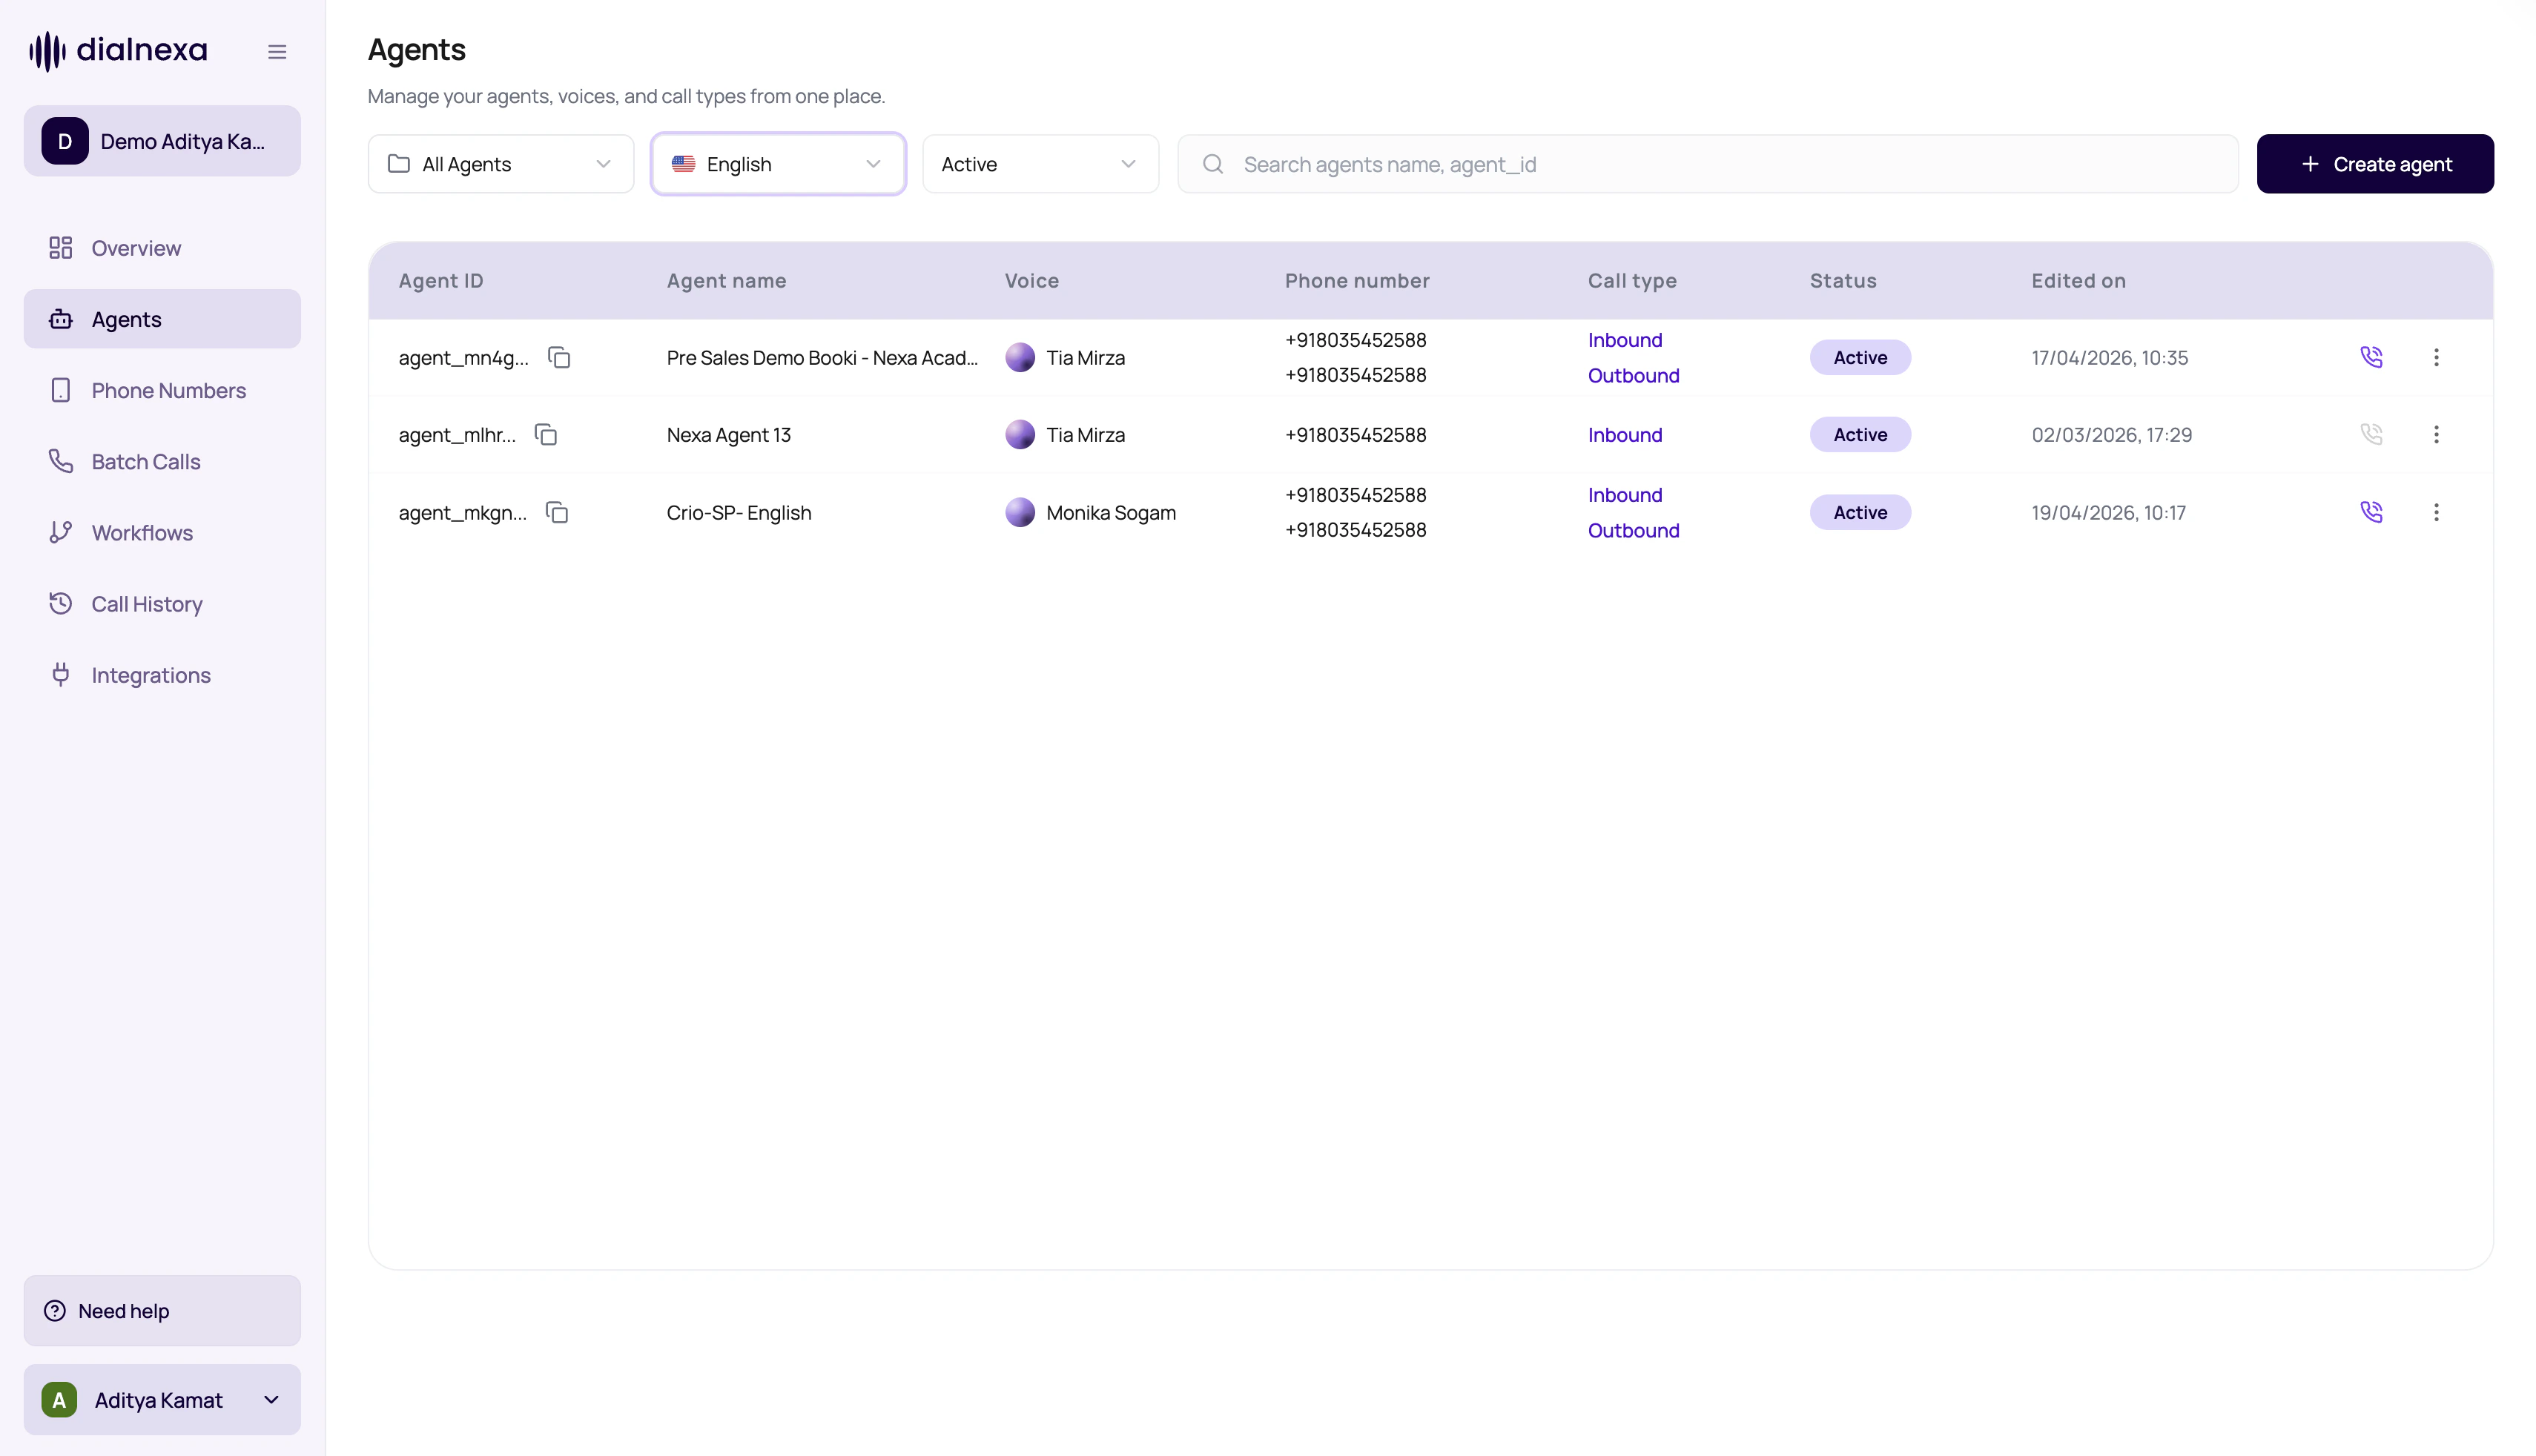Go to Workflows
This screenshot has width=2536, height=1456.
(x=162, y=532)
